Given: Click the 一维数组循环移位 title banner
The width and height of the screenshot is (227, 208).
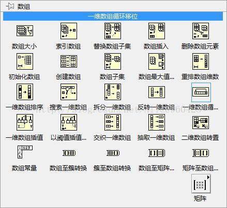Looking at the screenshot, I should click(x=113, y=17).
